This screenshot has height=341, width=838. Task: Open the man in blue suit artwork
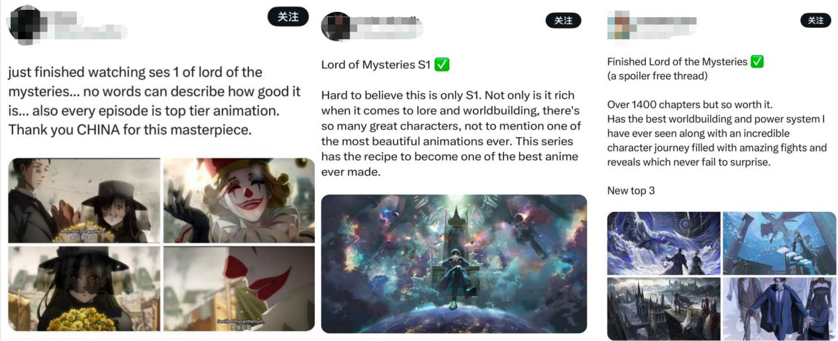(780, 309)
